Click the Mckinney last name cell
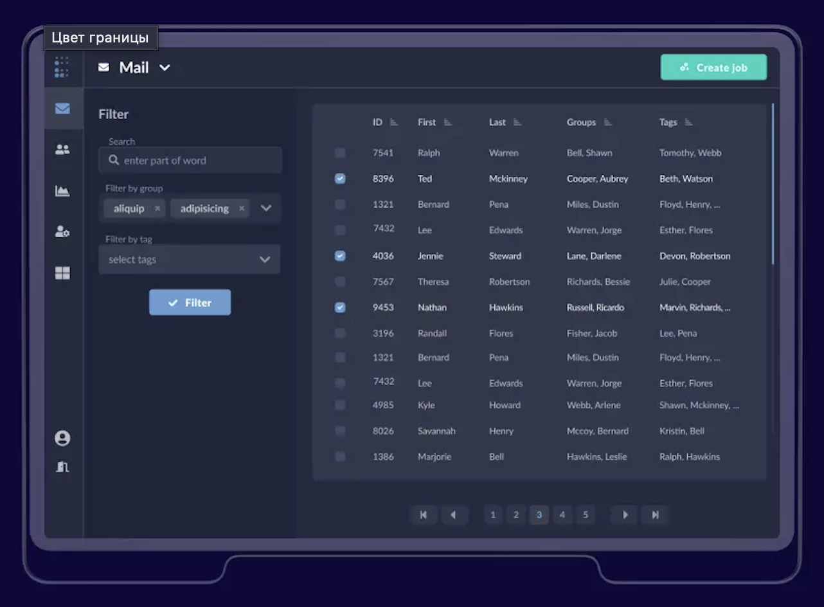824x607 pixels. 508,179
